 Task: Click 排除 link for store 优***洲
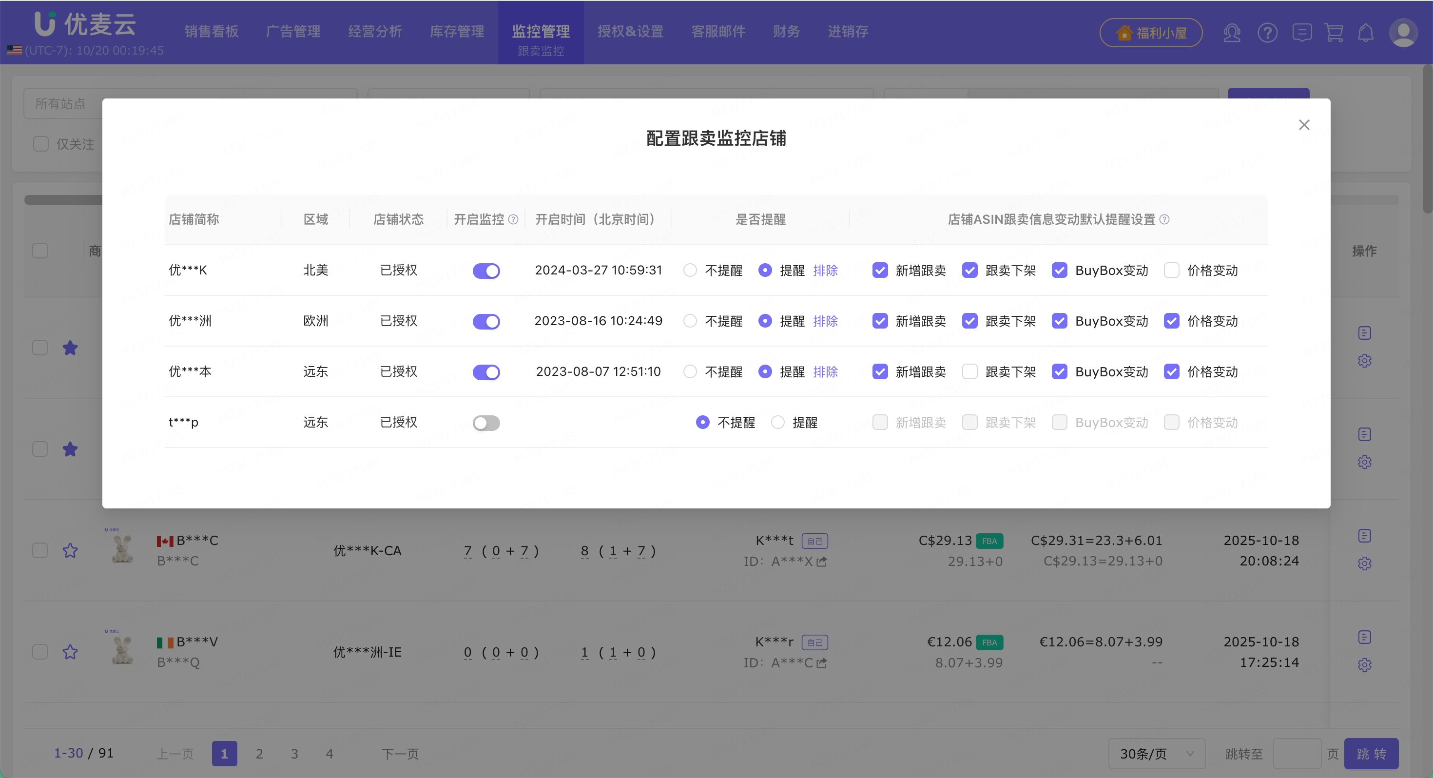pos(826,321)
